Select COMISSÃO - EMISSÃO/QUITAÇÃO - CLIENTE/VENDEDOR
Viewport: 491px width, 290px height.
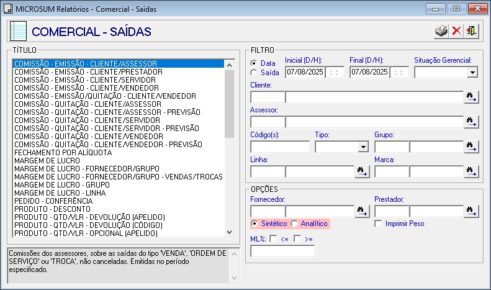click(x=119, y=96)
